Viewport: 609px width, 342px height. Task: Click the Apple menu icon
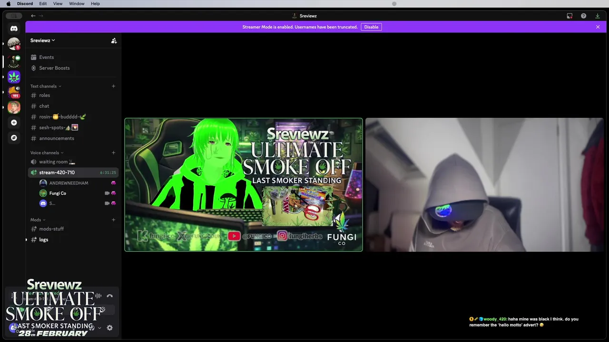tap(8, 3)
